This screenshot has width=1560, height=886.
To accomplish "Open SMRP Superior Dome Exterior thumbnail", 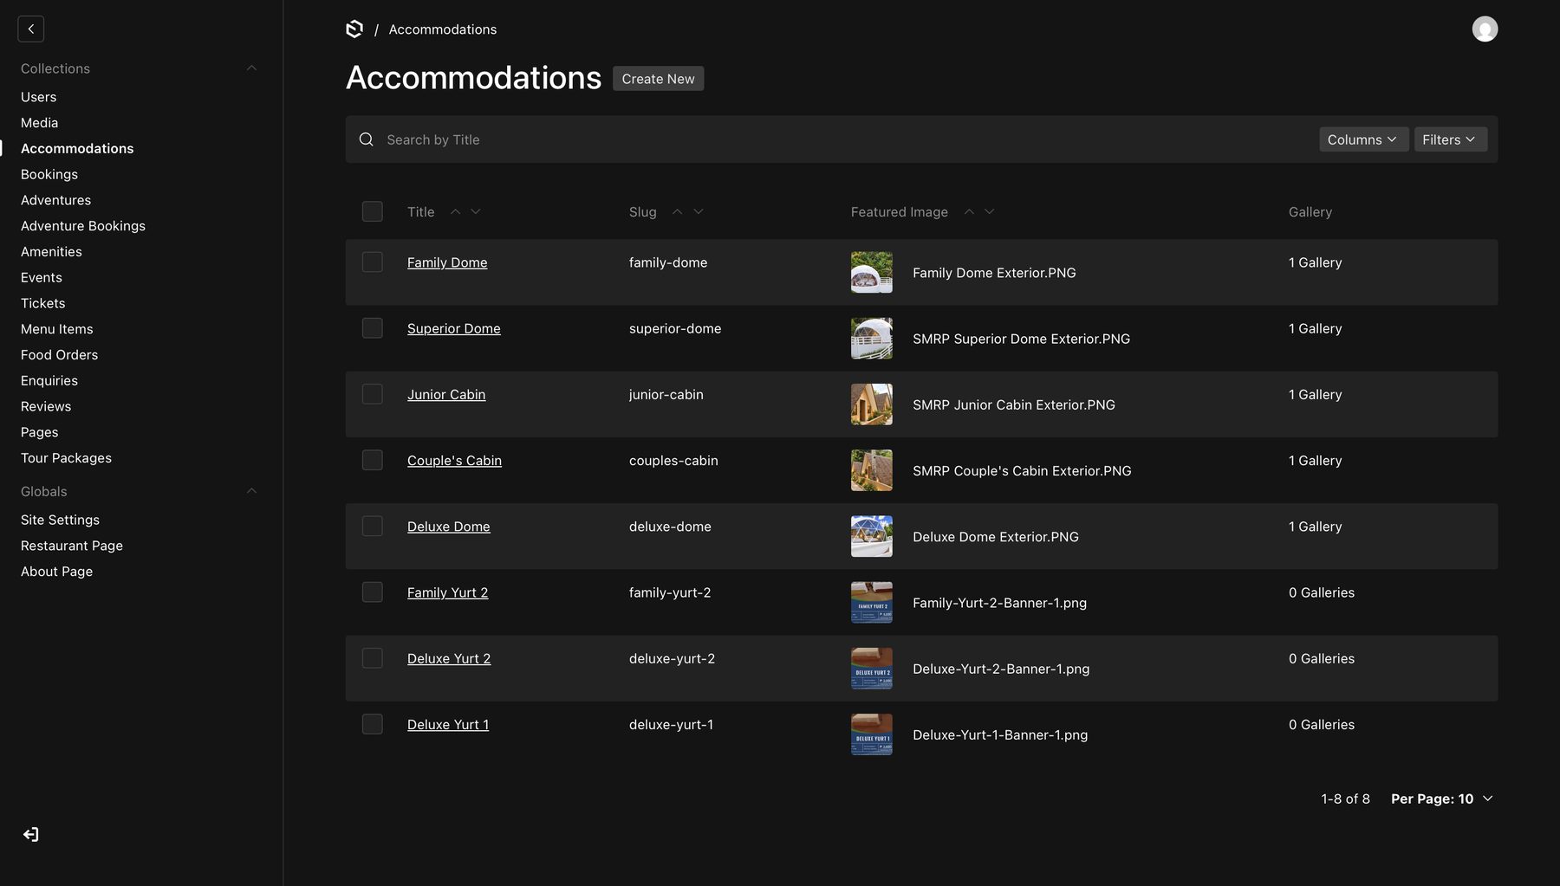I will tap(872, 338).
